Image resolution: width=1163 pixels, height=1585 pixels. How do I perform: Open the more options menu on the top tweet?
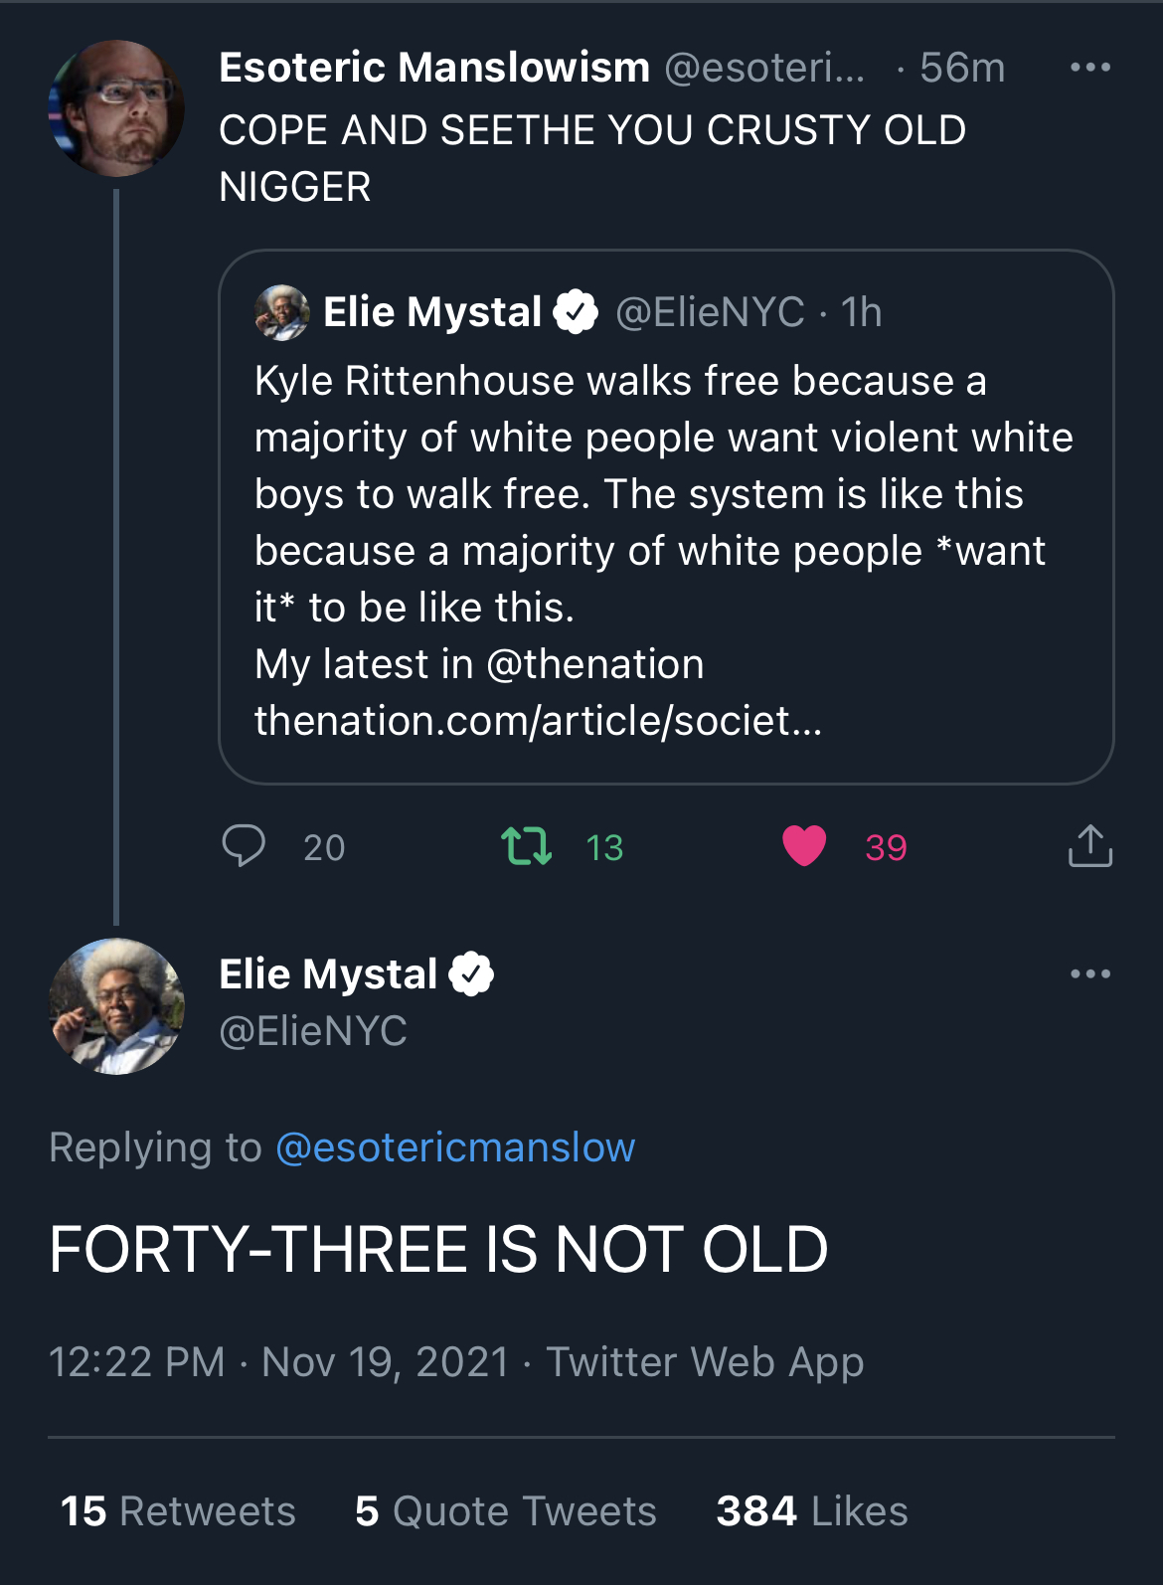point(1089,68)
